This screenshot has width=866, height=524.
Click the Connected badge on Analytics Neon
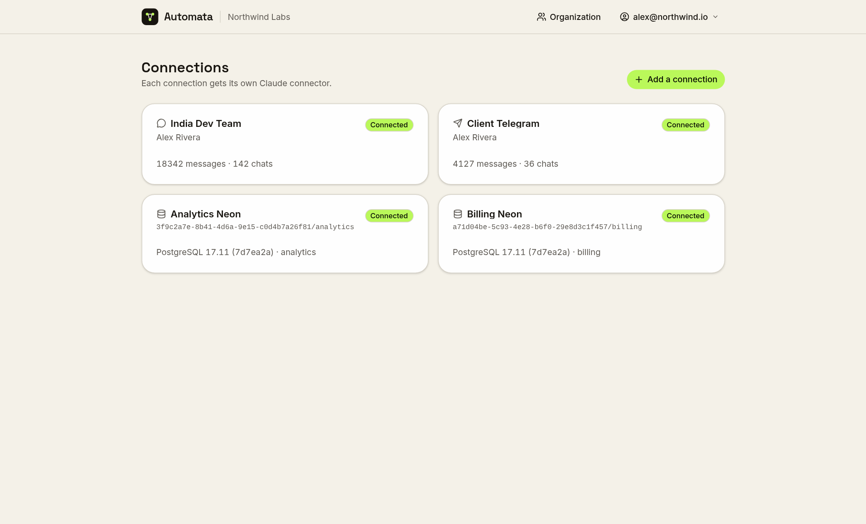tap(389, 216)
